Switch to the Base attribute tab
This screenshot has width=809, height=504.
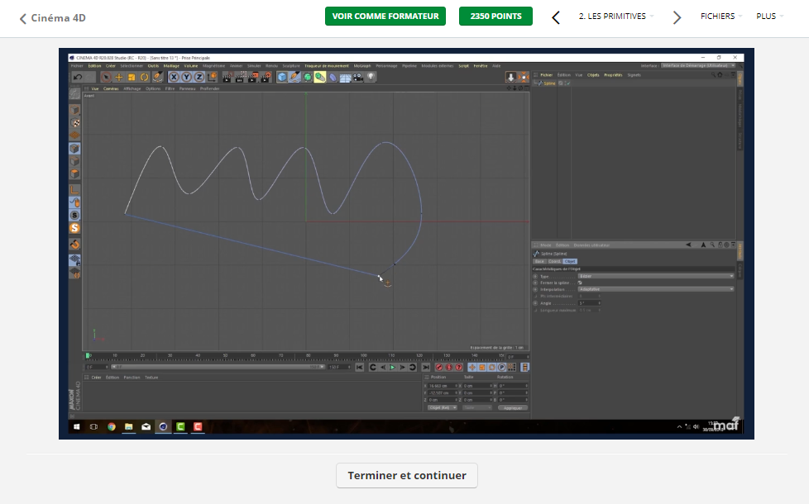[539, 261]
